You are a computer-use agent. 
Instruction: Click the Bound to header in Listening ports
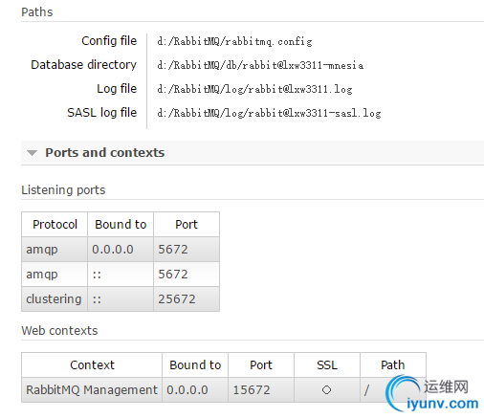pyautogui.click(x=121, y=225)
